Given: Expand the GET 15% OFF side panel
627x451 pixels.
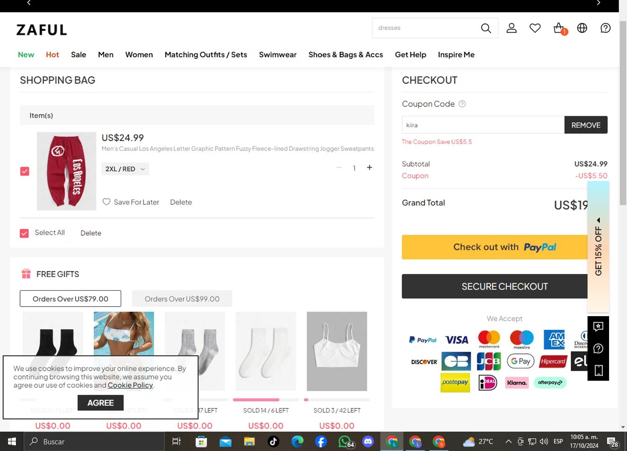Looking at the screenshot, I should click(598, 247).
